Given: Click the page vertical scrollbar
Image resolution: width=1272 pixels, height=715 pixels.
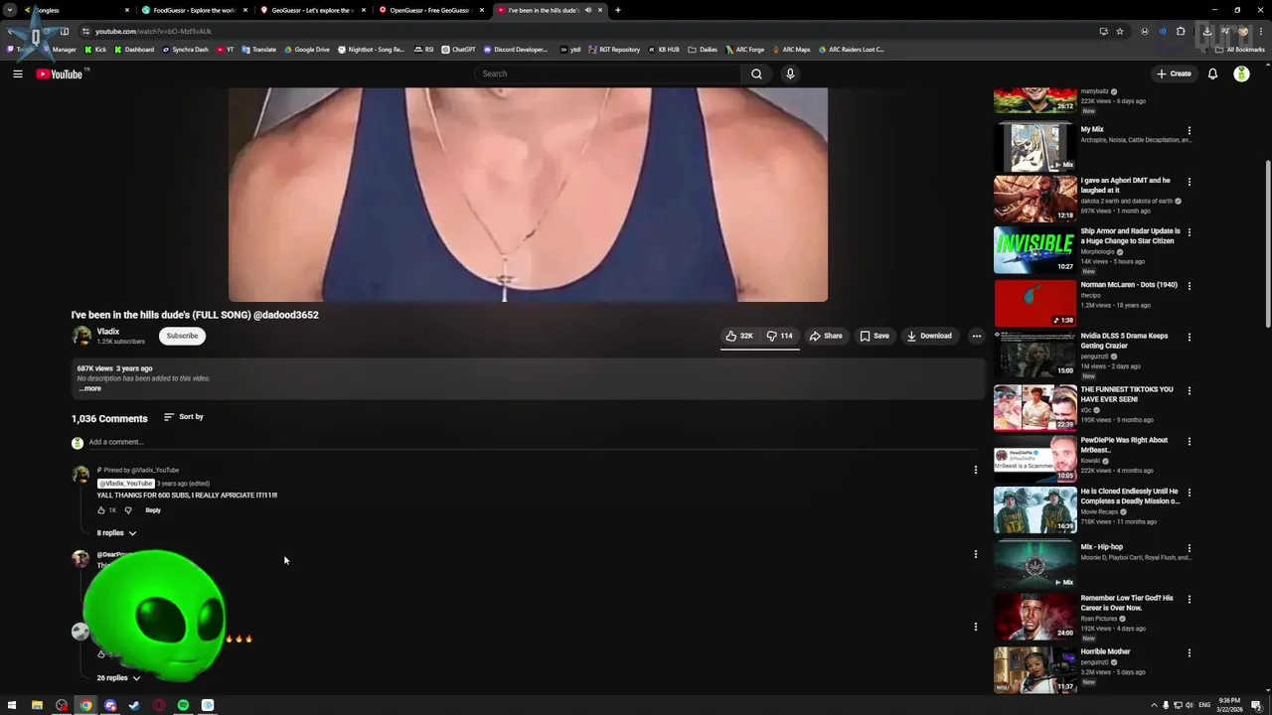Looking at the screenshot, I should coord(1267,243).
